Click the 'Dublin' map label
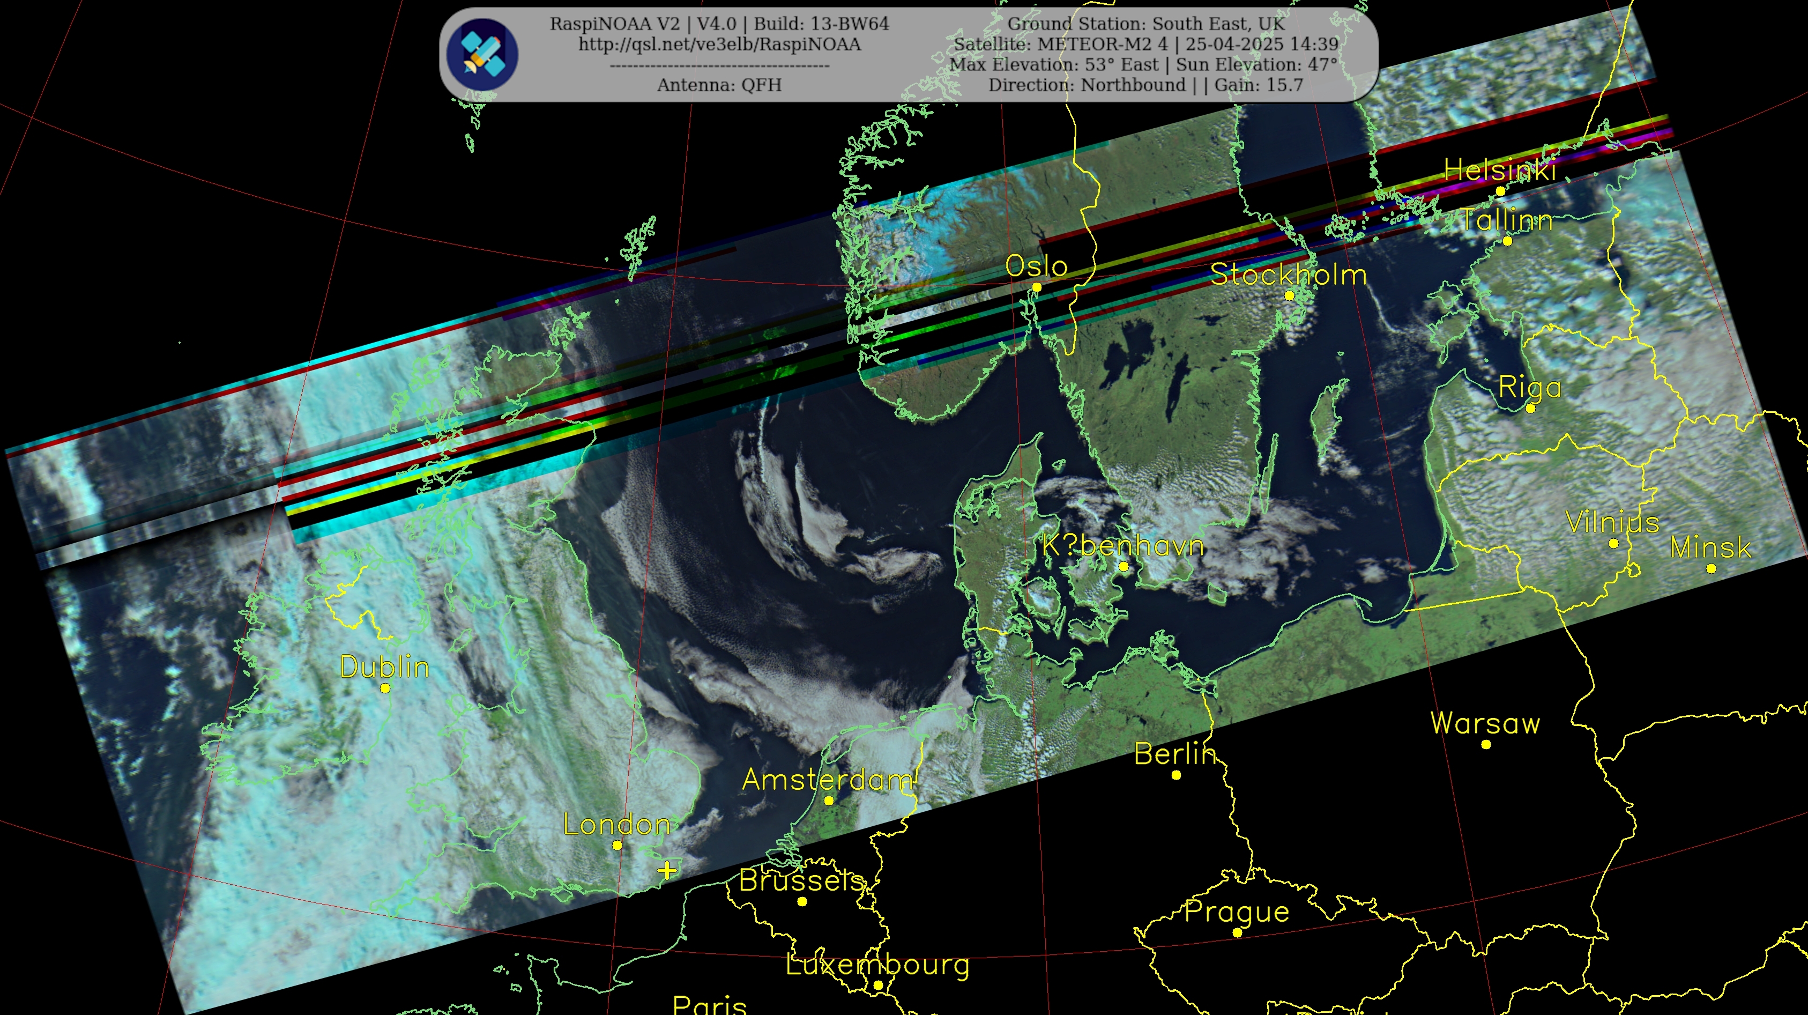 coord(385,667)
